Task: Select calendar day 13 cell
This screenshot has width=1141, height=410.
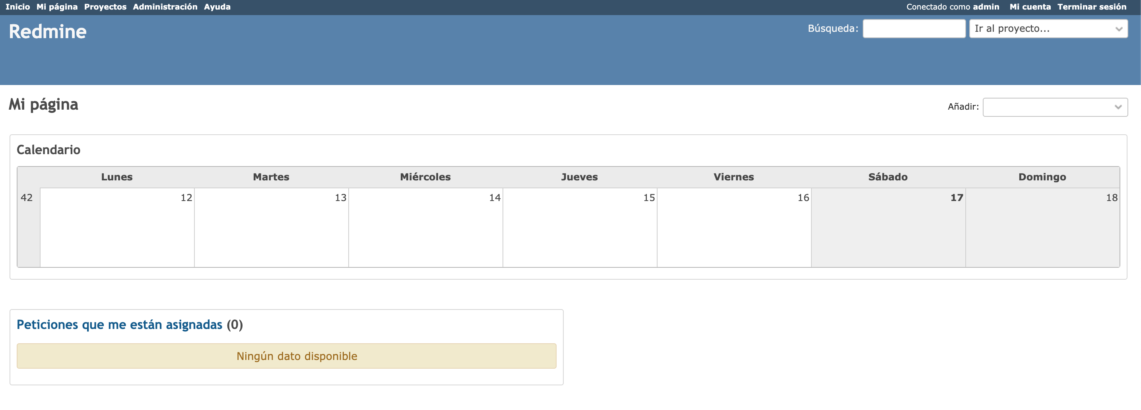Action: [271, 227]
